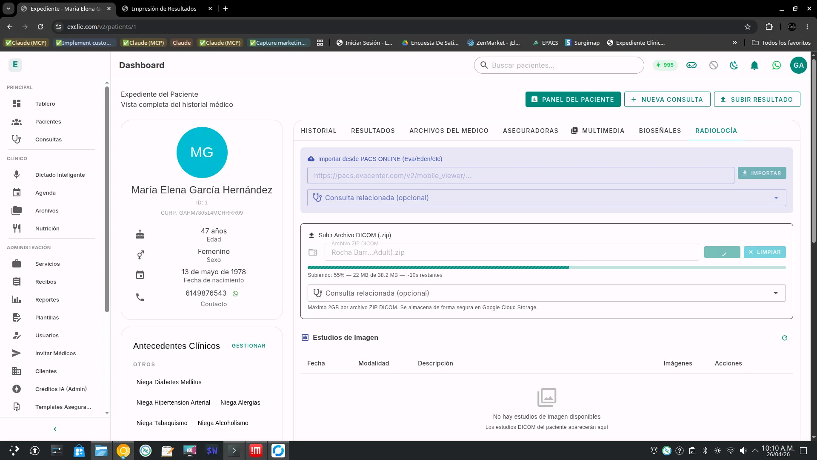Toggle dark mode moon icon
Viewport: 817px width, 460px height.
734,65
